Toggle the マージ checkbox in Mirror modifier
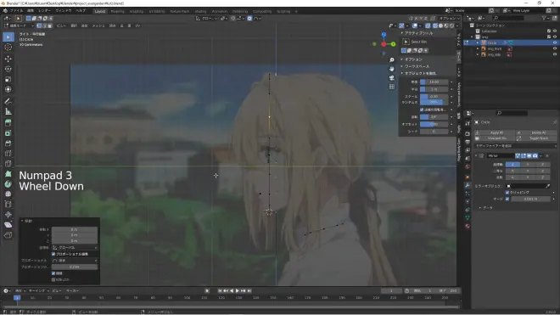The height and width of the screenshot is (315, 560). tap(507, 199)
